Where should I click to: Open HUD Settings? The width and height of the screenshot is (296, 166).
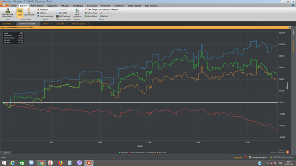[63, 16]
